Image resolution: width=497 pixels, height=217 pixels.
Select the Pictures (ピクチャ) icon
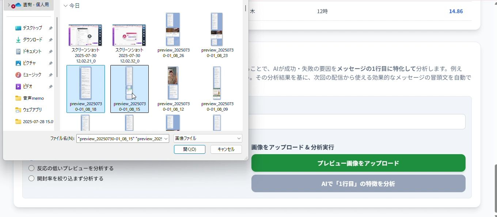pos(18,63)
